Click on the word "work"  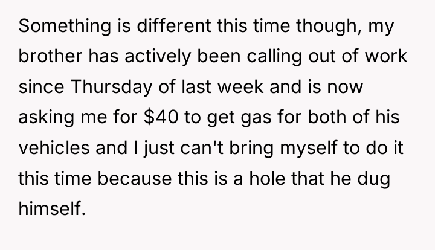pos(386,56)
